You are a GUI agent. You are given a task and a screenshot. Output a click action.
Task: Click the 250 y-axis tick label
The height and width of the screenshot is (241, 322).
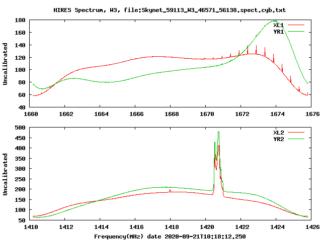click(20, 179)
